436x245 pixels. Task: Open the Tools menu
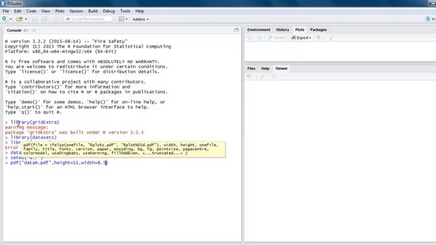coord(125,11)
